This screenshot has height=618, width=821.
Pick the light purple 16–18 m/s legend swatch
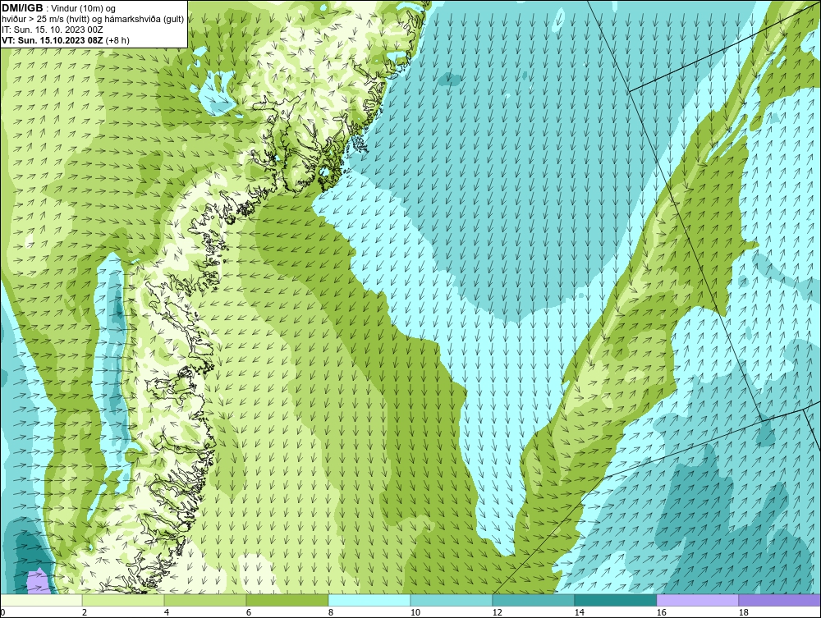[697, 600]
